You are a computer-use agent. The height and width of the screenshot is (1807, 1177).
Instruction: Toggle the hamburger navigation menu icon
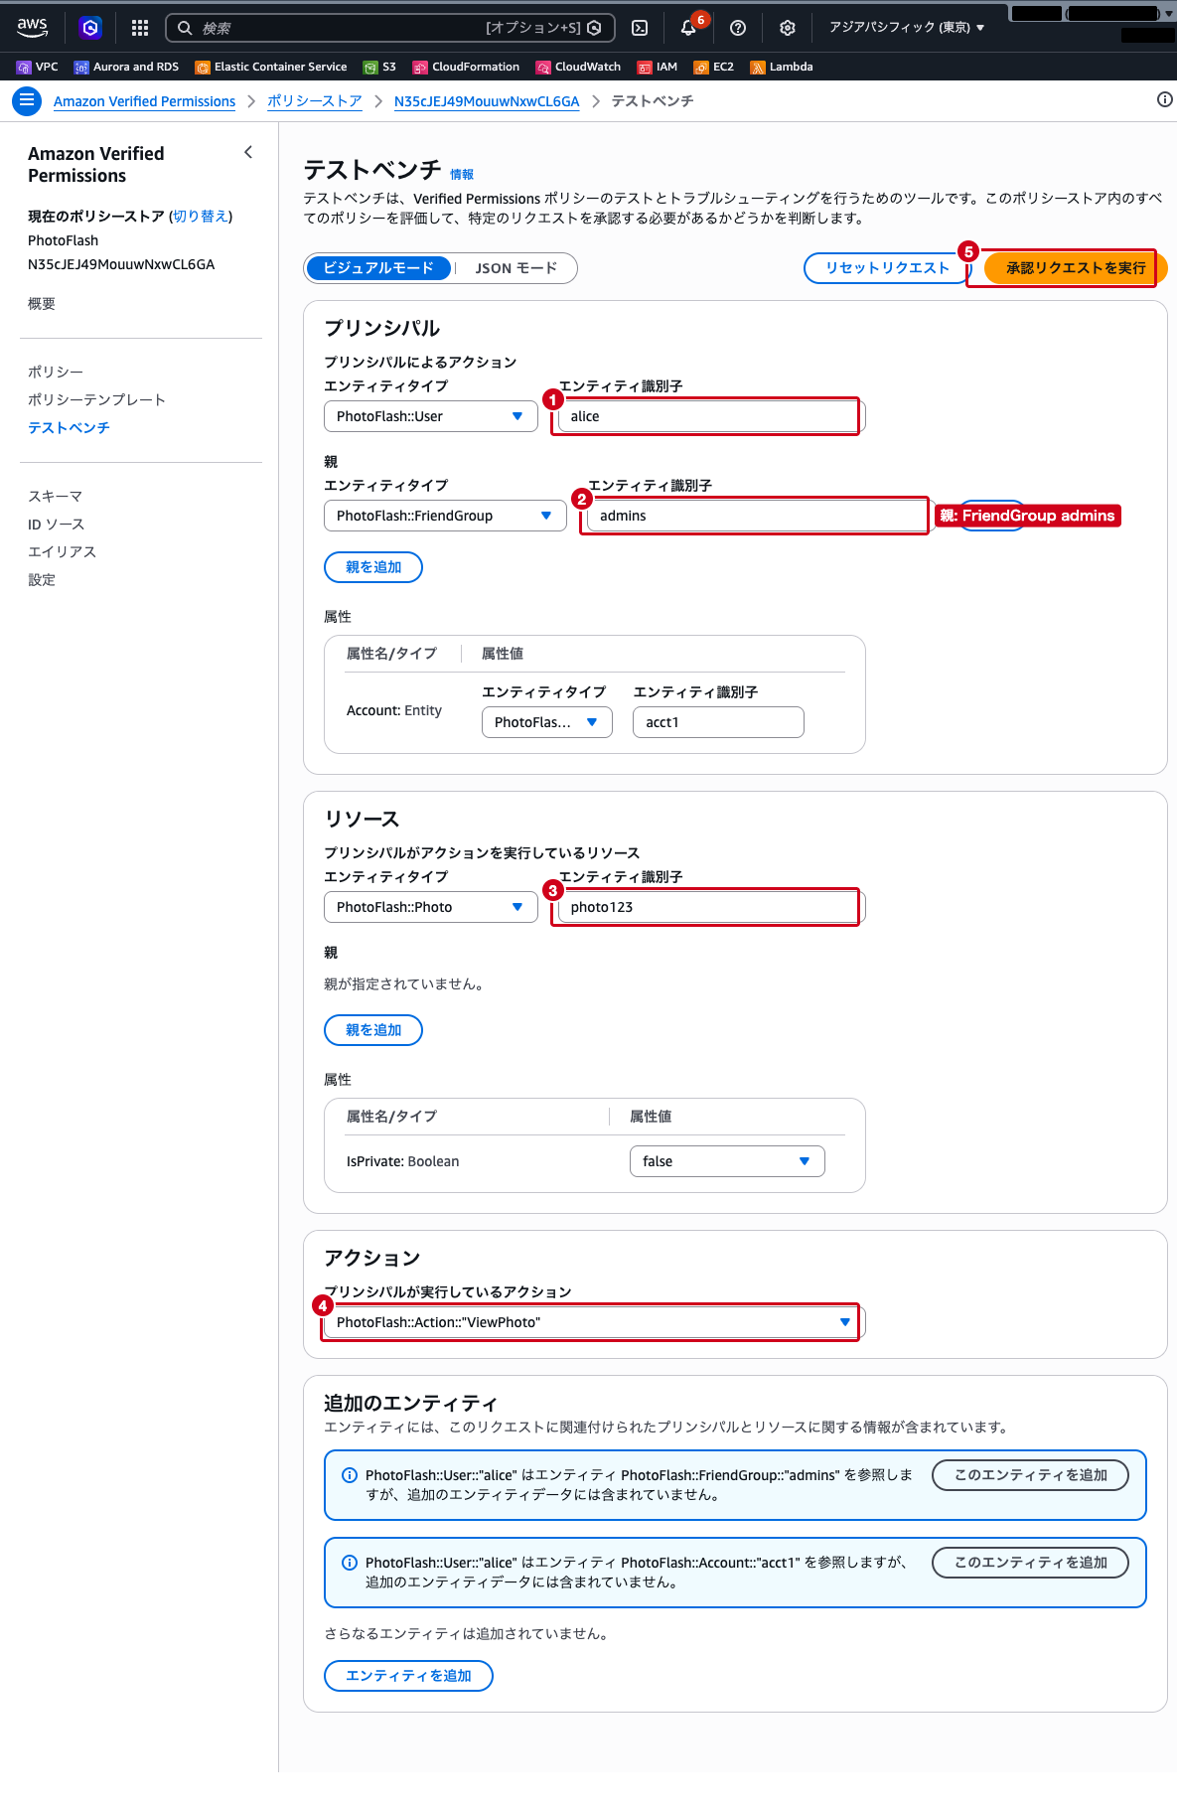click(x=27, y=100)
